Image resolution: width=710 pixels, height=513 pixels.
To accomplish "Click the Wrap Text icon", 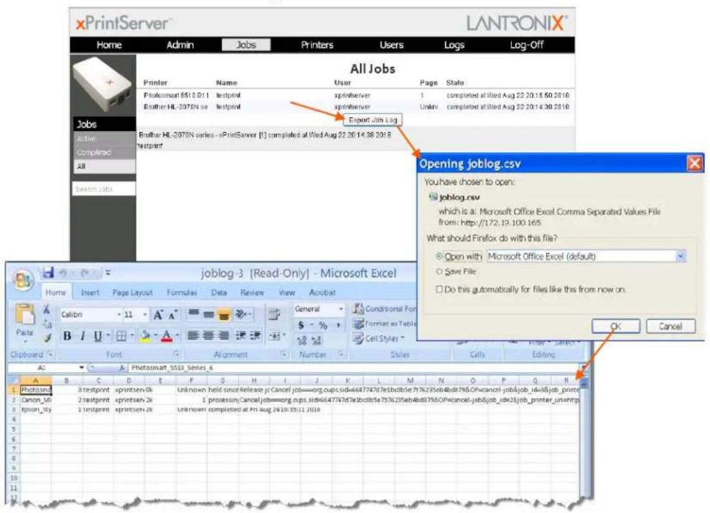I will click(x=273, y=314).
